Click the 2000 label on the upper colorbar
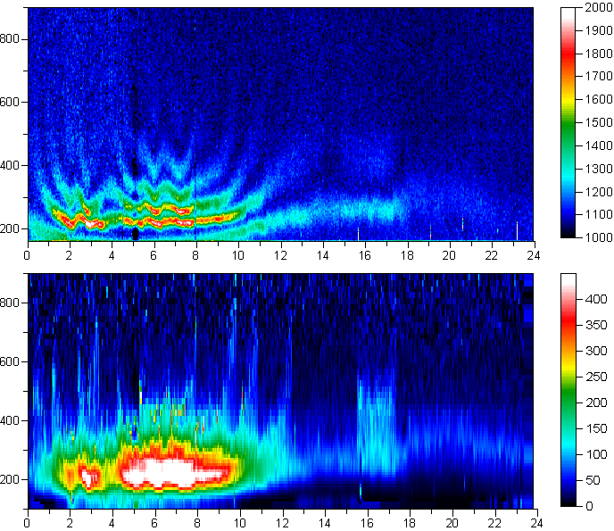This screenshot has height=531, width=614. pos(596,8)
